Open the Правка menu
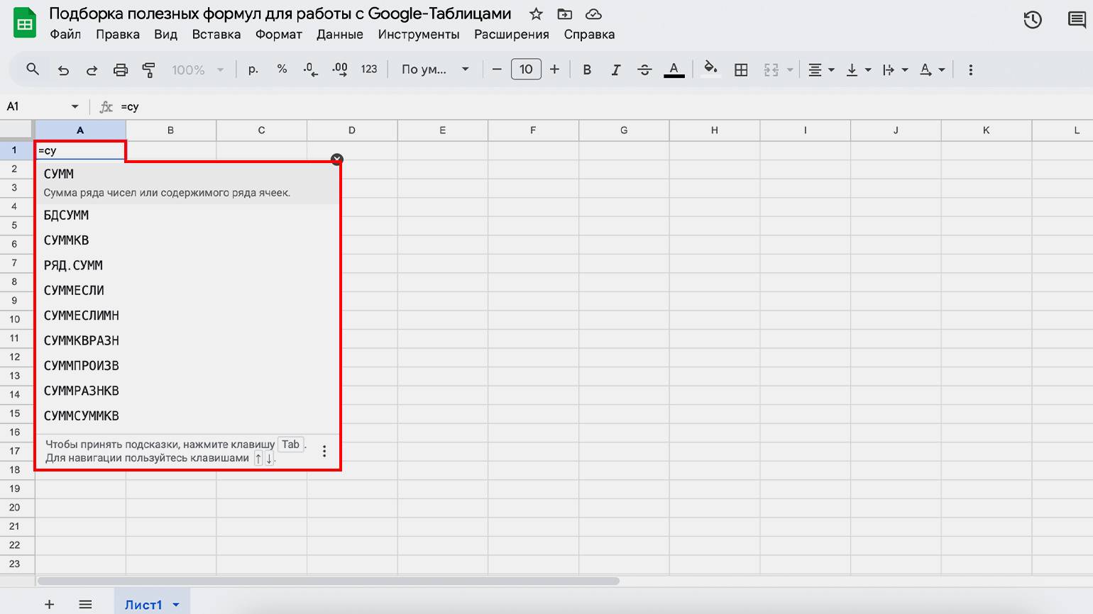 pyautogui.click(x=118, y=34)
